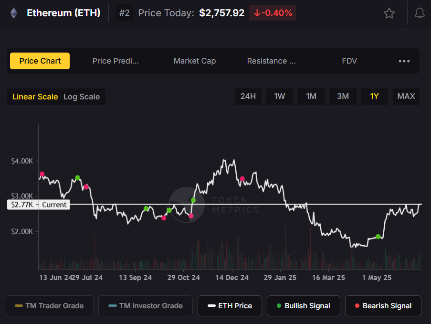Set time range to 1Y
This screenshot has width=431, height=324.
(374, 97)
